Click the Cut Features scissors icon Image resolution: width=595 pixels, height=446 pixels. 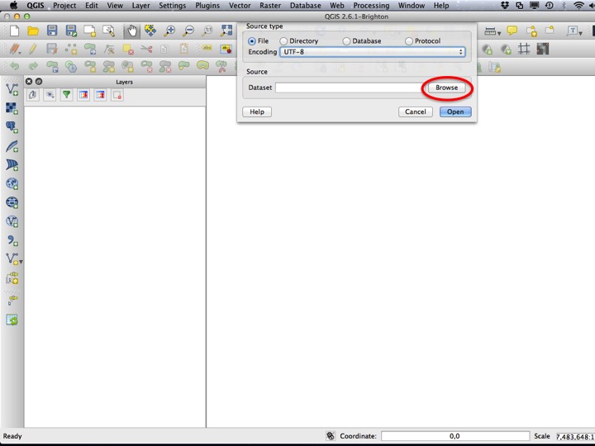coord(146,49)
